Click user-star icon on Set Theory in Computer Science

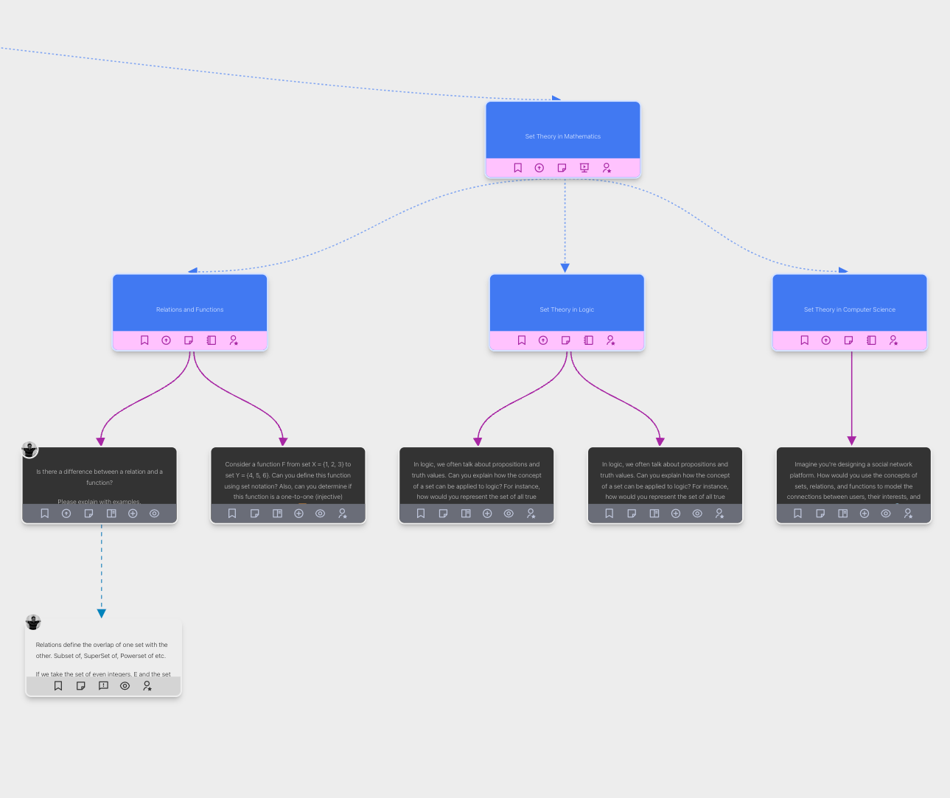(x=893, y=340)
